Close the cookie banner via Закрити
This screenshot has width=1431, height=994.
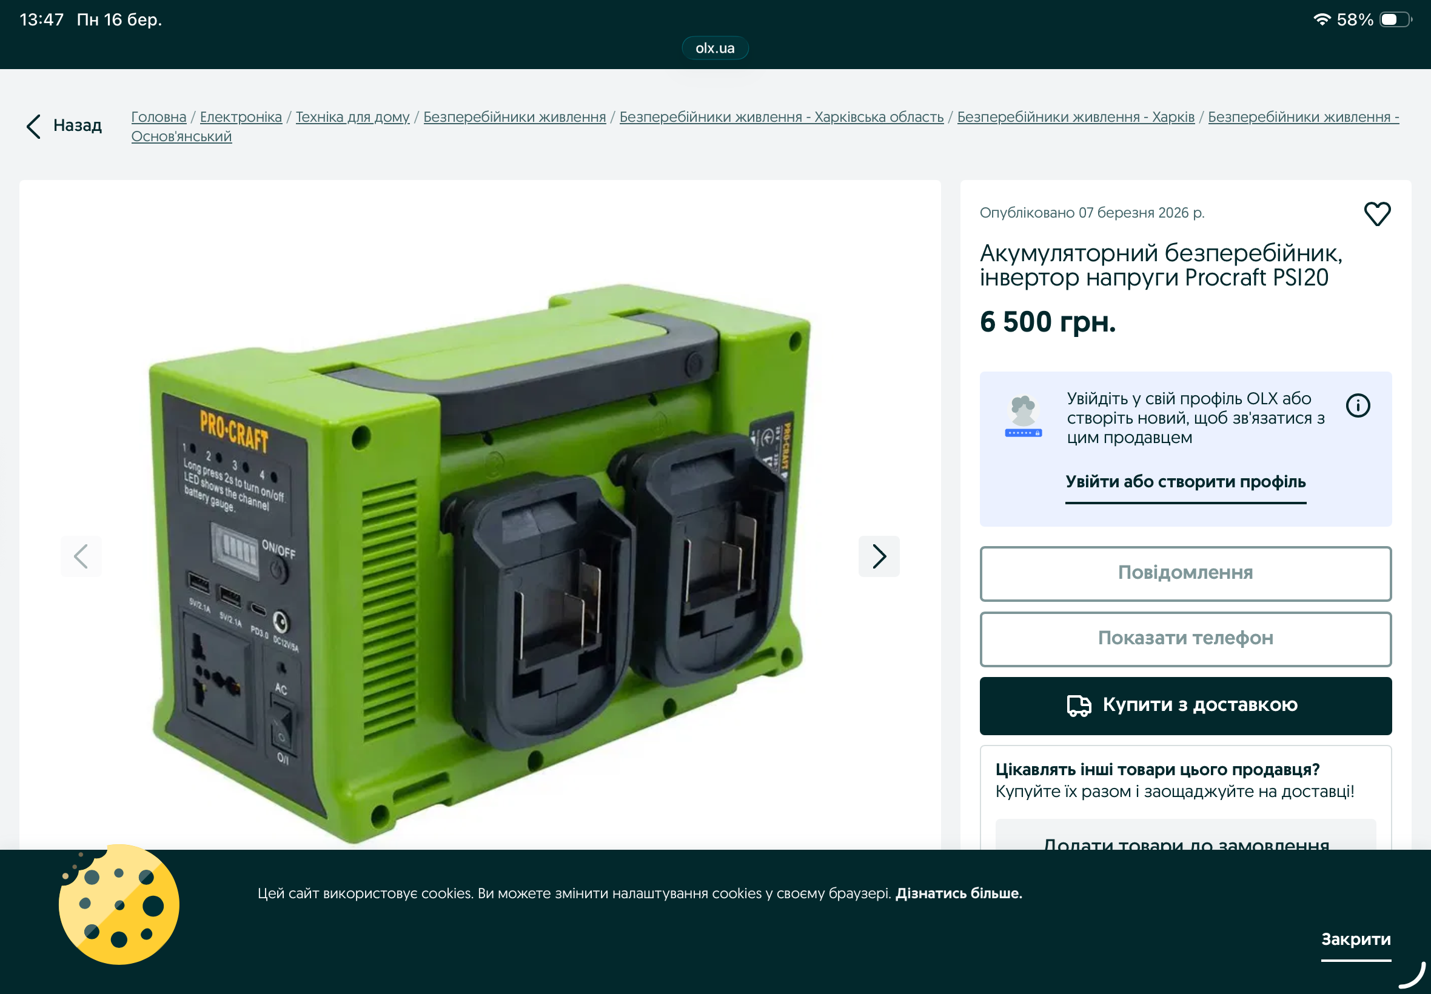click(x=1356, y=939)
